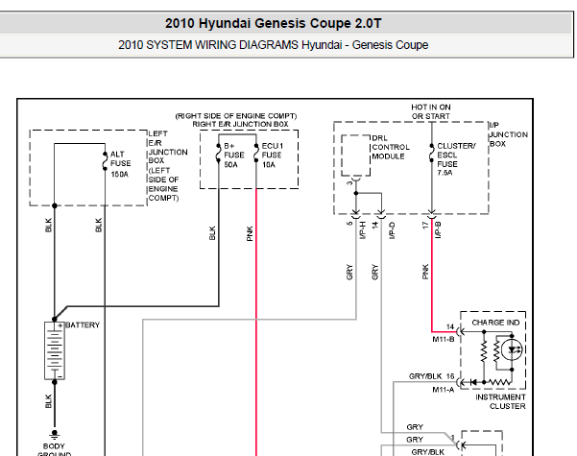577x456 pixels.
Task: Select the "(RIGHT SIDE OF ENGINE COMPT)" label
Action: [x=236, y=116]
